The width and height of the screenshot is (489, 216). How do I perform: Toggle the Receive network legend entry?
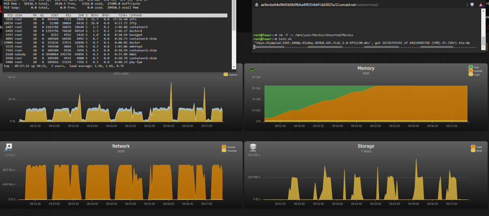[x=228, y=147]
